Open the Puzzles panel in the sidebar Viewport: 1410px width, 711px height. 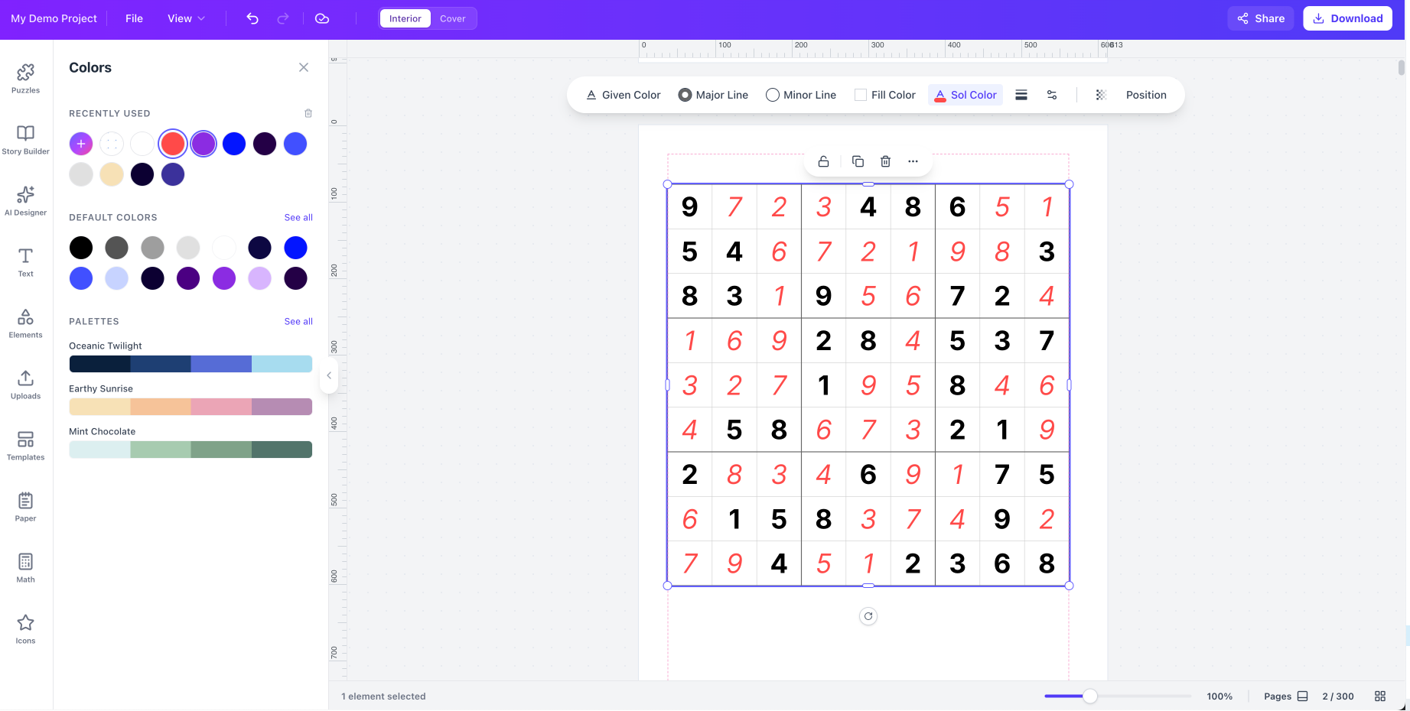click(x=25, y=79)
